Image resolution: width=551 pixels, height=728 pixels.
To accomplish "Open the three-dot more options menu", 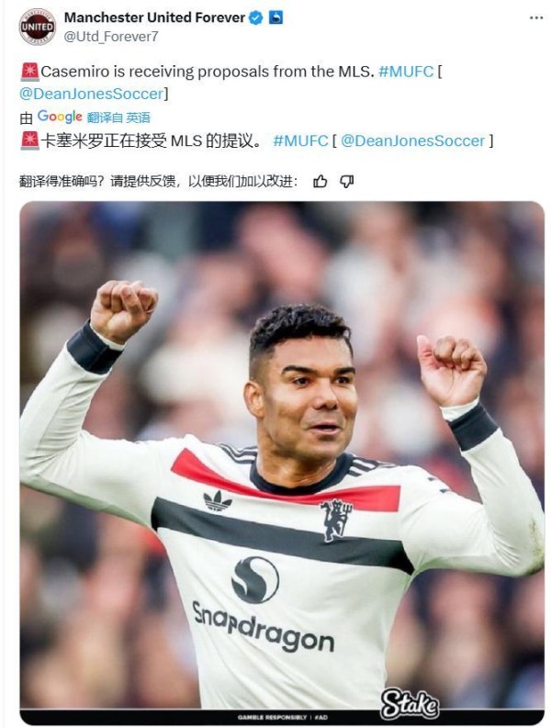I will [535, 17].
